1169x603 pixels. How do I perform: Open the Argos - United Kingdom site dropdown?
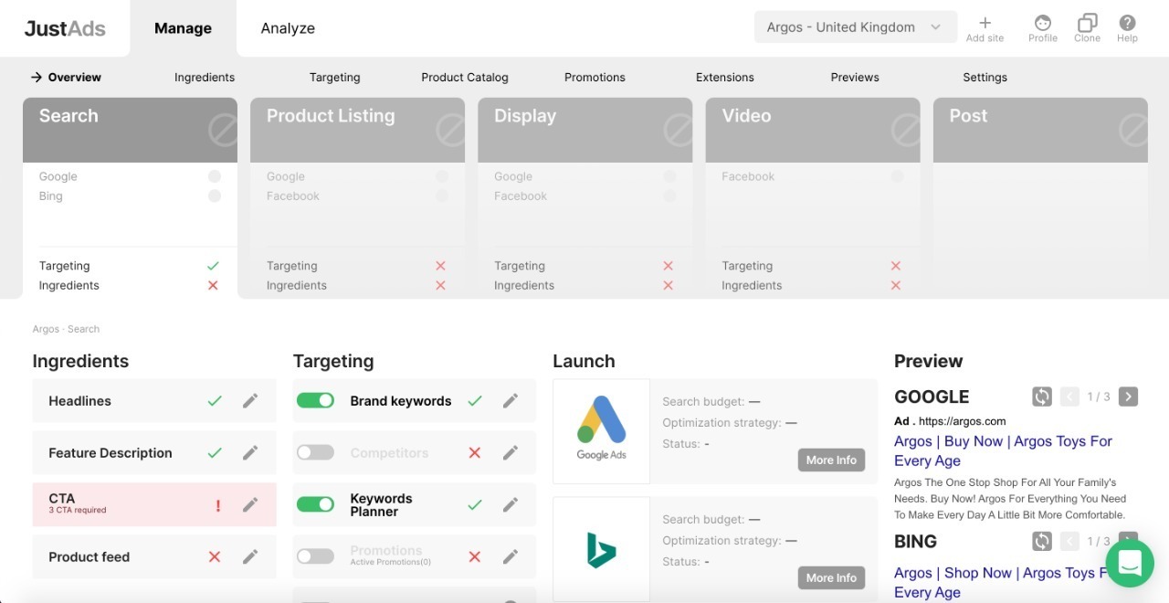pyautogui.click(x=856, y=26)
